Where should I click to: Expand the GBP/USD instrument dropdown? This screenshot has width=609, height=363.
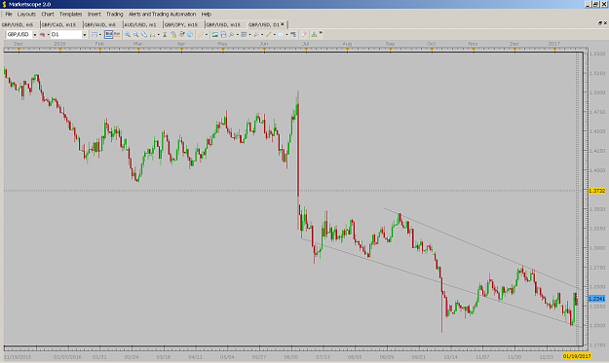pyautogui.click(x=34, y=34)
